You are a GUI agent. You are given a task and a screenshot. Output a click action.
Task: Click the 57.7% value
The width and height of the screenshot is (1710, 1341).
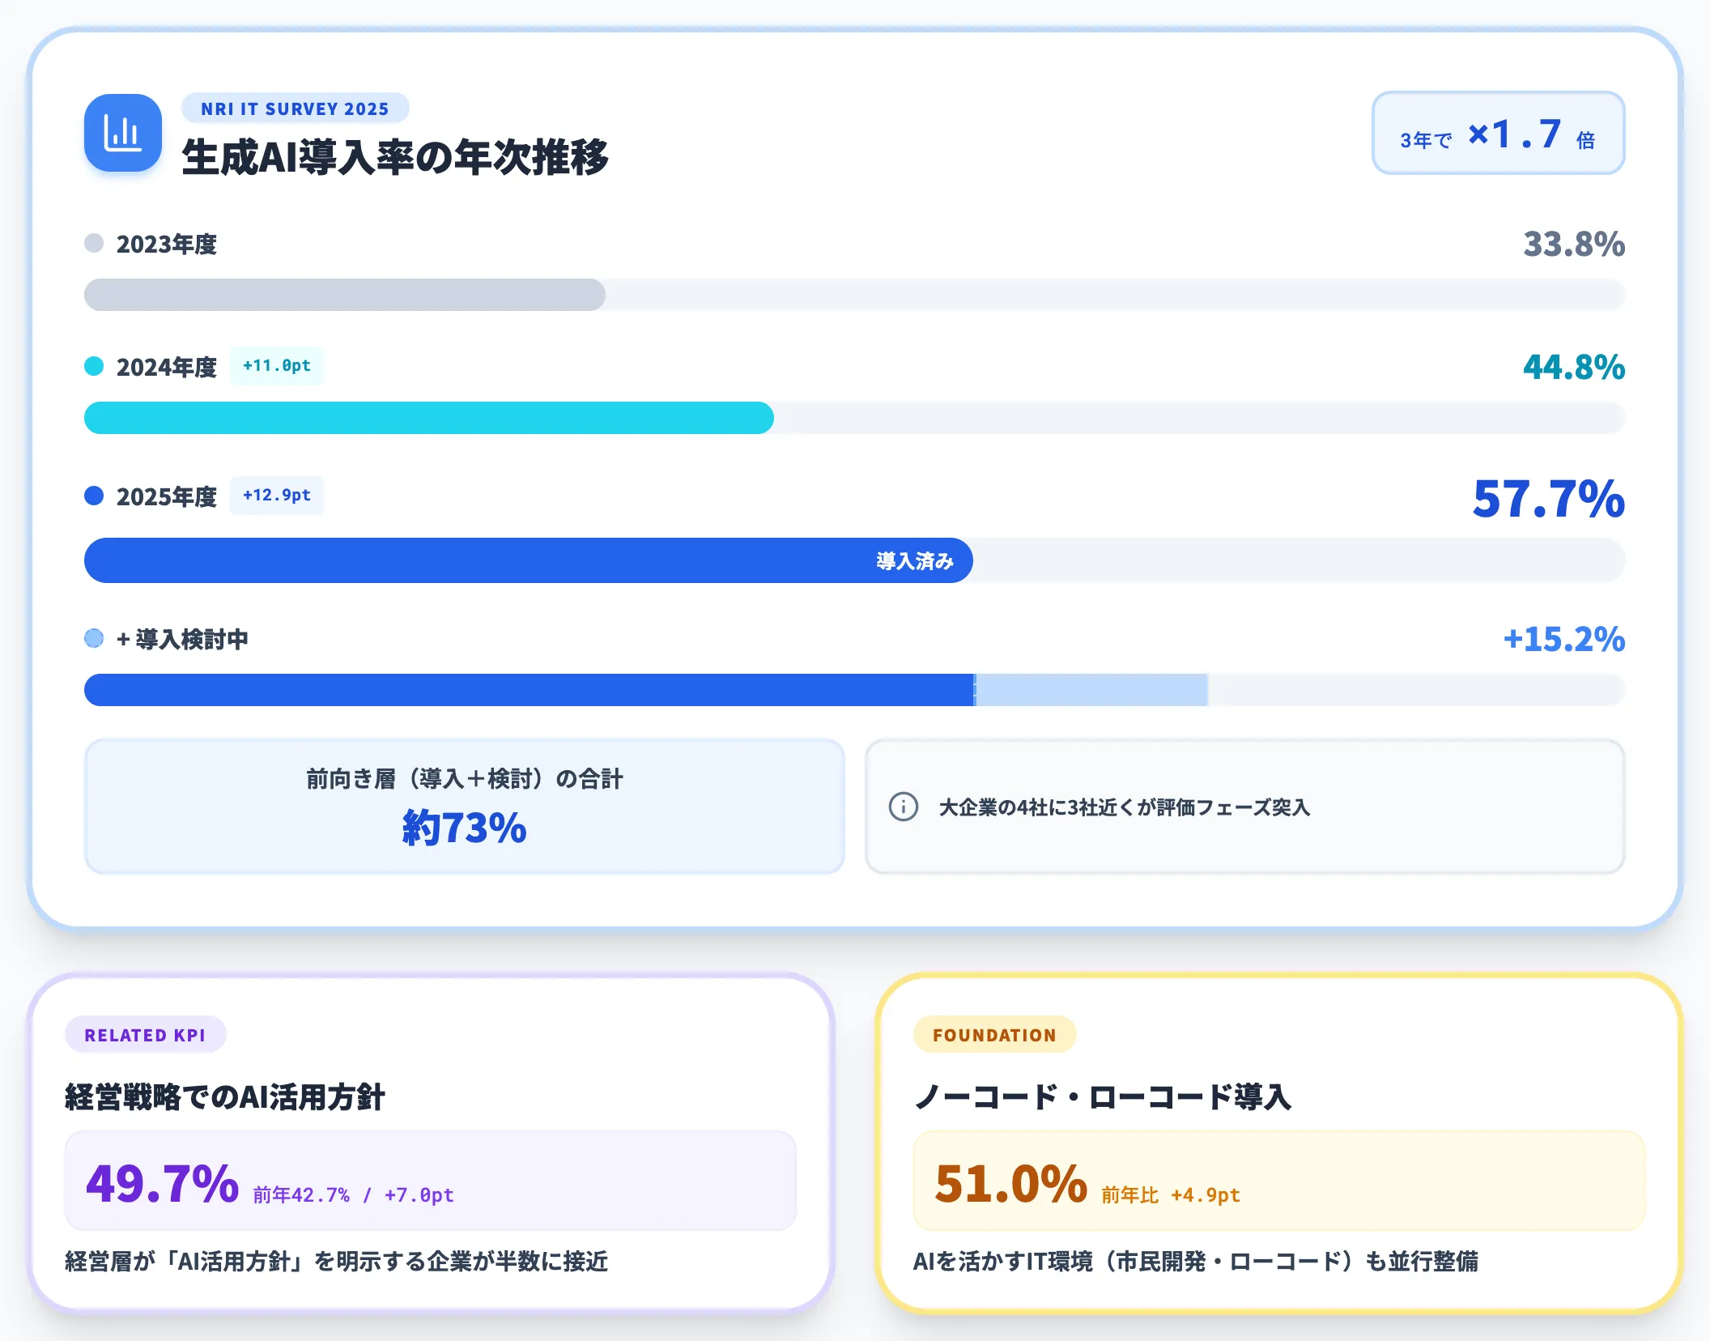(1548, 498)
